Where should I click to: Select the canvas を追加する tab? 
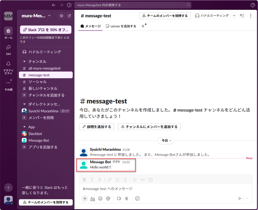(121, 26)
